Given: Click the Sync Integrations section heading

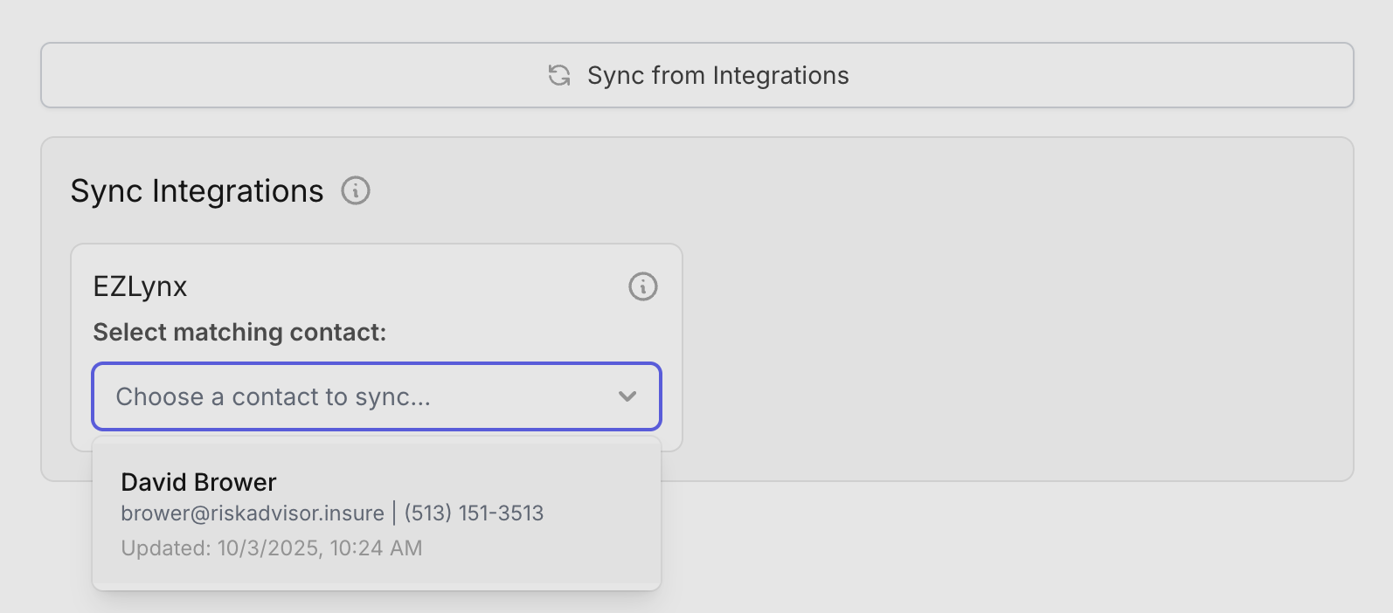Looking at the screenshot, I should click(x=197, y=191).
